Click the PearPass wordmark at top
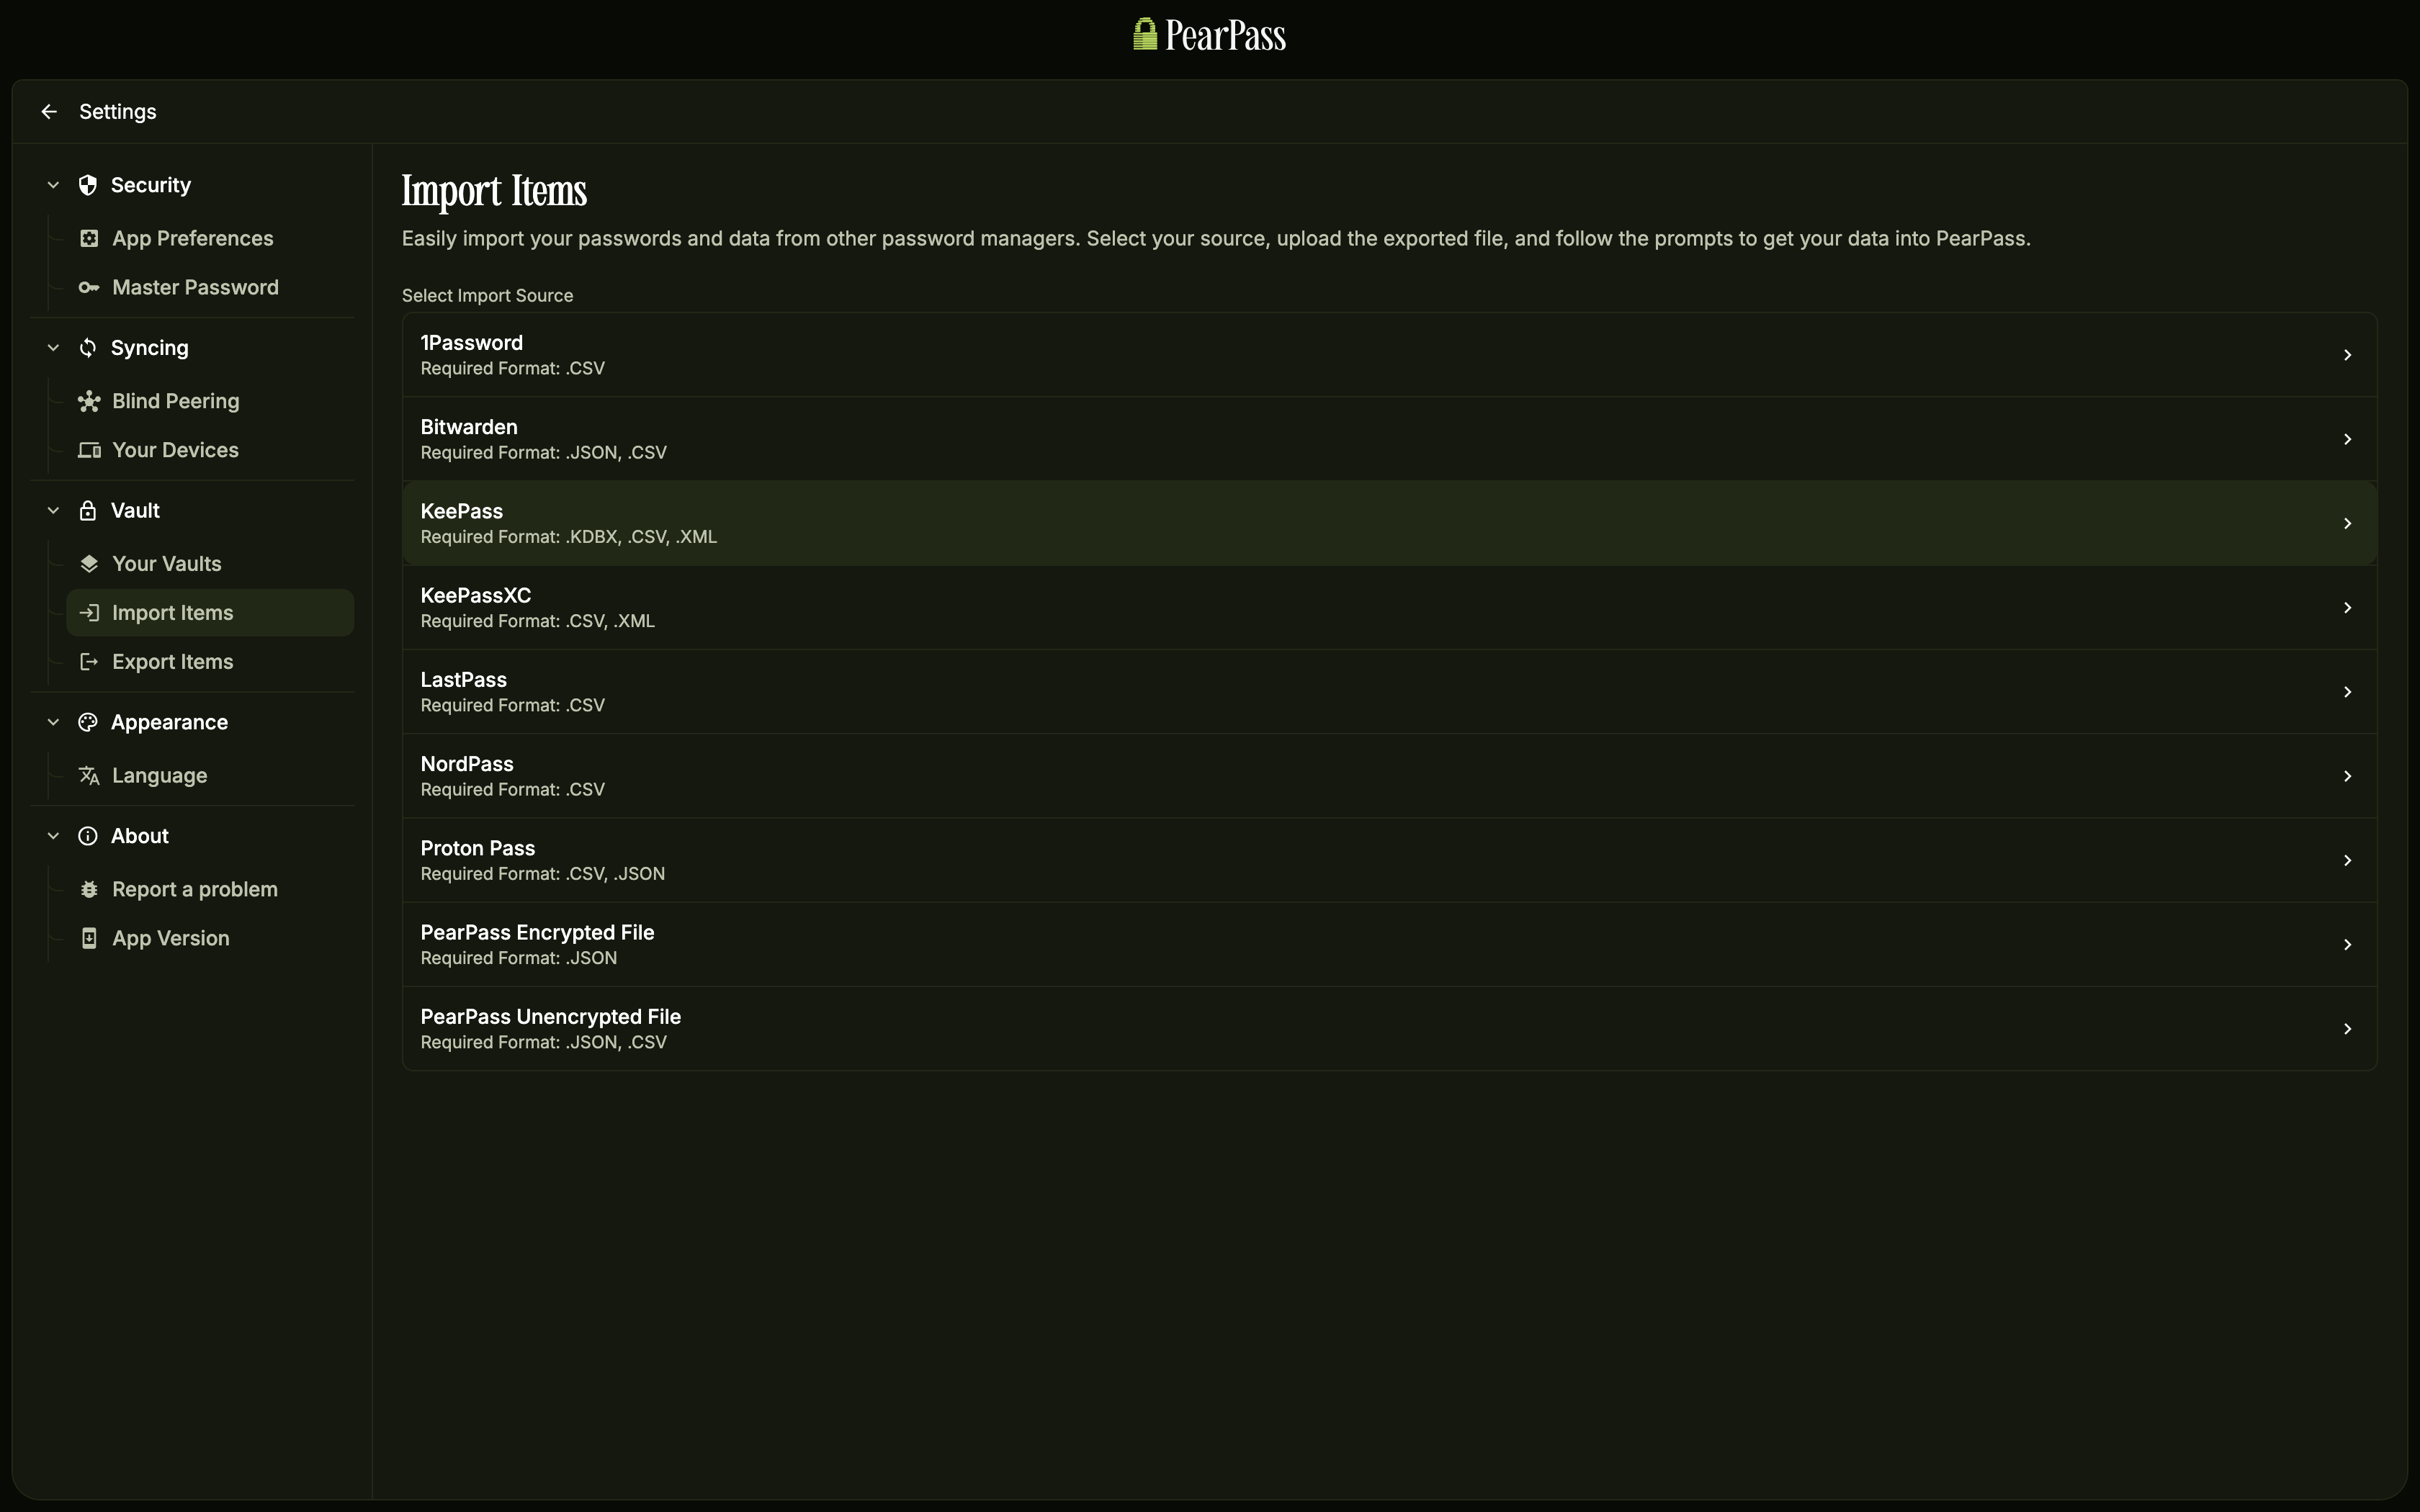Screen dimensions: 2420x1512 point(1225,36)
